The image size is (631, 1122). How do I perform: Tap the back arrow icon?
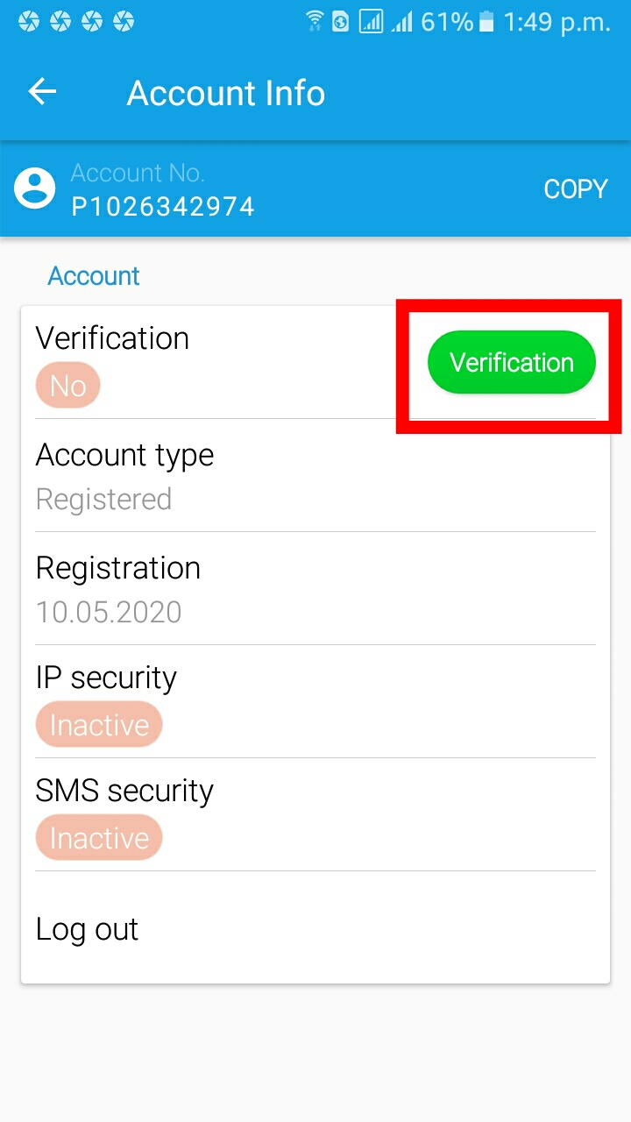42,91
